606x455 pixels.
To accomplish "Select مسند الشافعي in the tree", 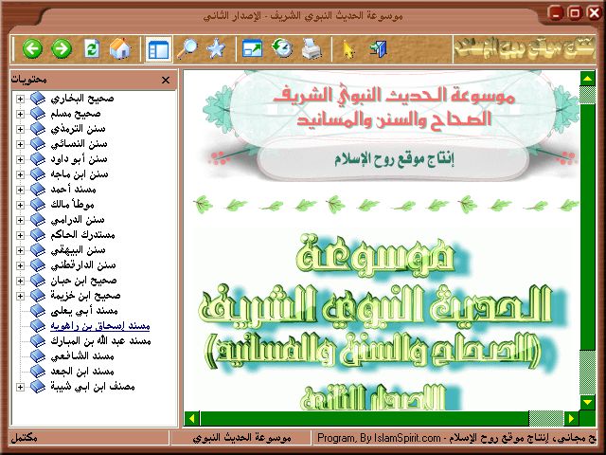I will [x=82, y=356].
